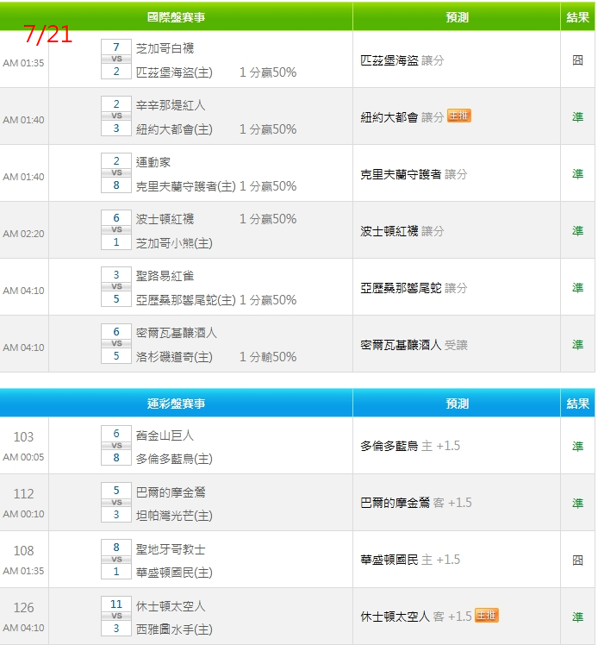Click prediction 波士頓紅襪 讓分
This screenshot has height=645, width=598.
402,231
